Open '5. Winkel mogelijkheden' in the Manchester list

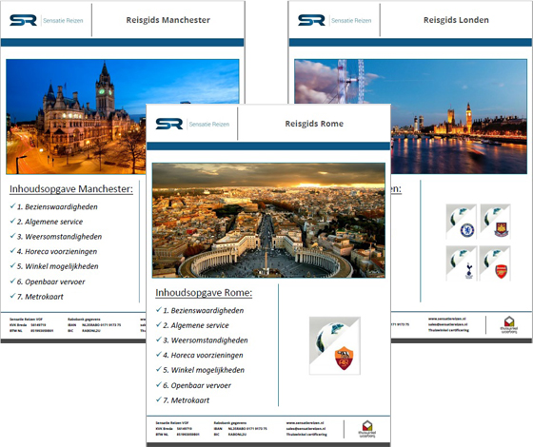tap(57, 266)
